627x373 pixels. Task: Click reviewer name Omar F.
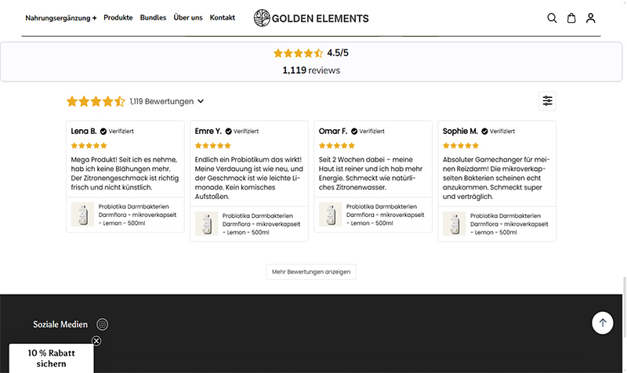click(x=332, y=131)
